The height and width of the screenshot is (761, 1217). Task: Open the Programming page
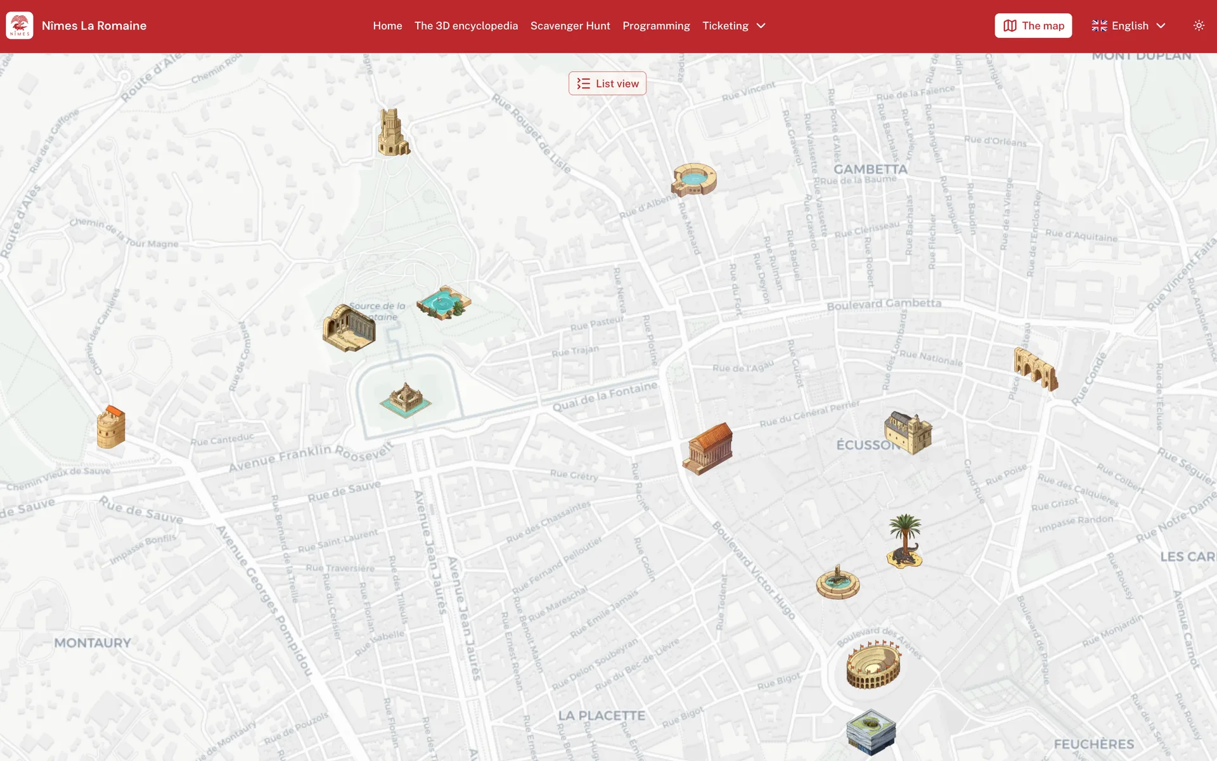pos(656,26)
